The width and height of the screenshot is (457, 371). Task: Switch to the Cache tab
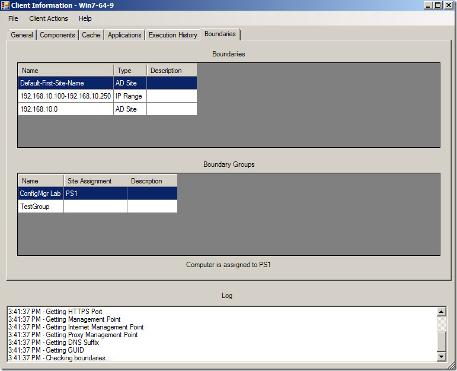click(91, 35)
